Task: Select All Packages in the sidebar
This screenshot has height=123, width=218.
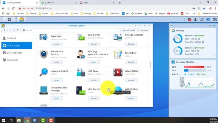Action: 17,45
